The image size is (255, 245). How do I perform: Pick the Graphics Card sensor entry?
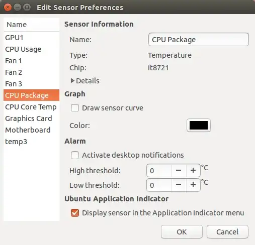pos(31,118)
